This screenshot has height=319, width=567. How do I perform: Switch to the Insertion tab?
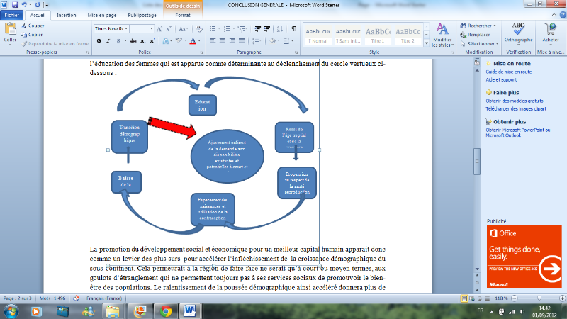point(67,14)
